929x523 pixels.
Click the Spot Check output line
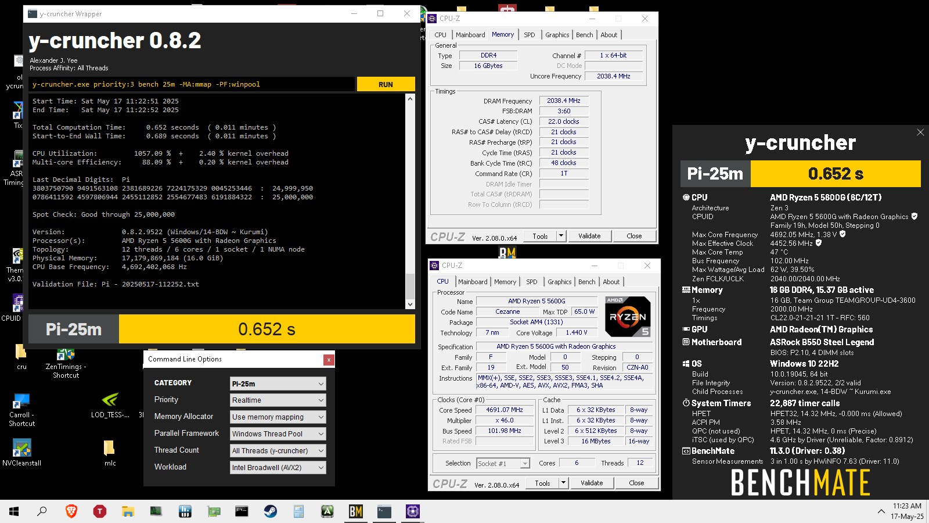tap(103, 214)
